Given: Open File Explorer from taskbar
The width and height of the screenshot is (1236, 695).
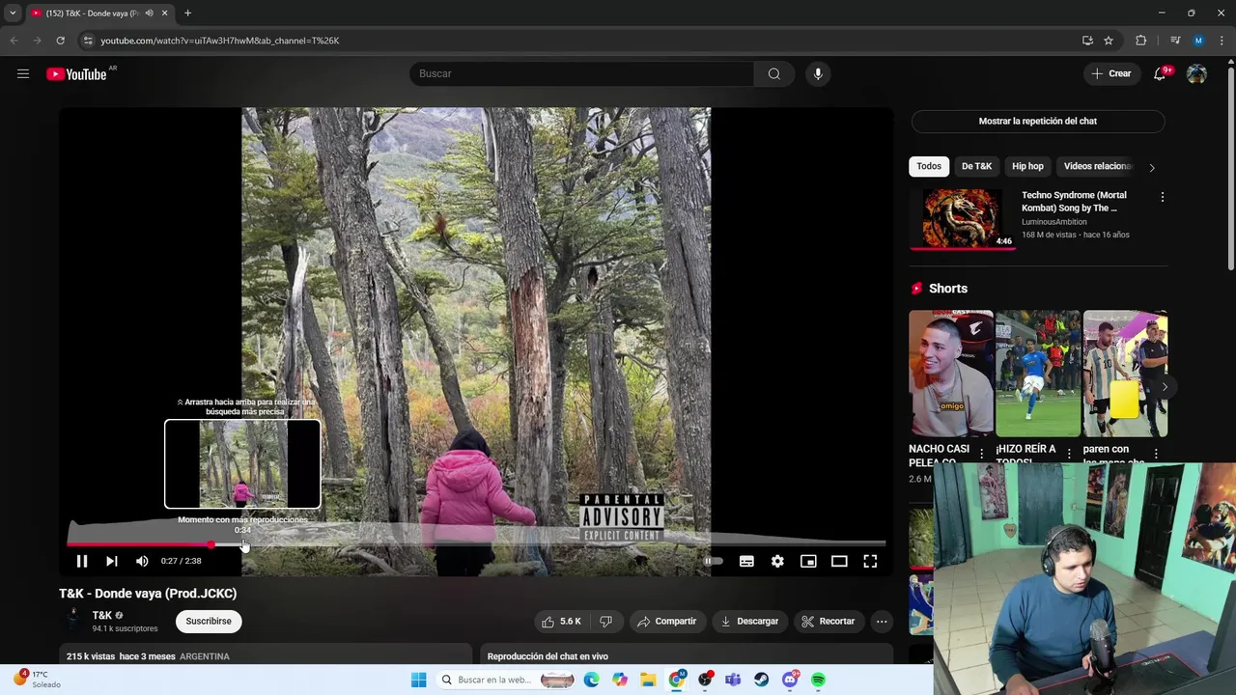Looking at the screenshot, I should point(648,680).
